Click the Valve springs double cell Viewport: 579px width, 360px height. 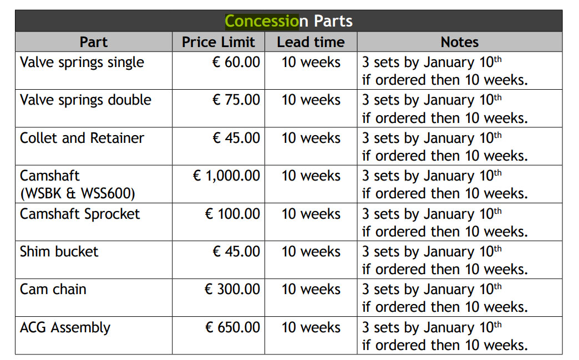click(94, 109)
